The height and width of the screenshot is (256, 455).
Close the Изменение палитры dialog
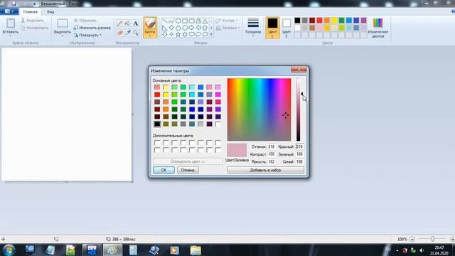click(299, 70)
